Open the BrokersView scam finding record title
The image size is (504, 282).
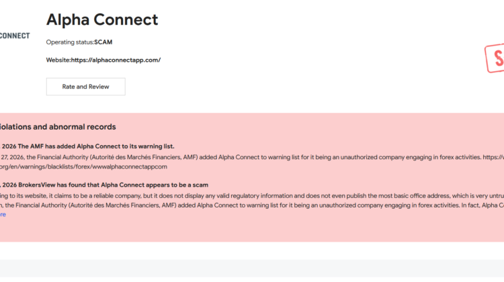[114, 185]
